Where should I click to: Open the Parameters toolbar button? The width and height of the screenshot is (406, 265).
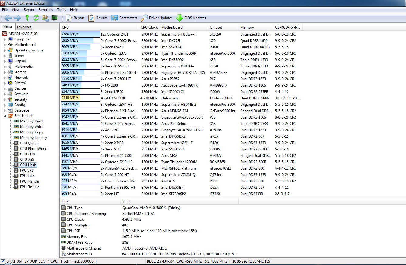[124, 18]
